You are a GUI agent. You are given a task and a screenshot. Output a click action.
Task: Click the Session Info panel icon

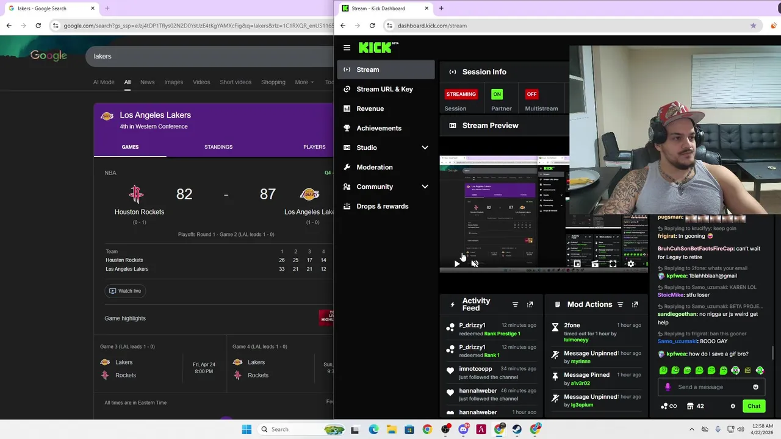(452, 72)
